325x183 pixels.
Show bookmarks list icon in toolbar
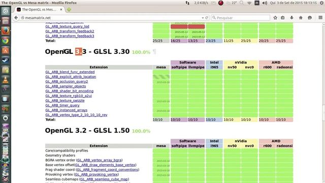pyautogui.click(x=283, y=18)
